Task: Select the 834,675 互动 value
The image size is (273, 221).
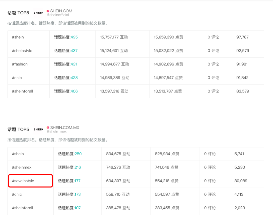Action: point(118,154)
